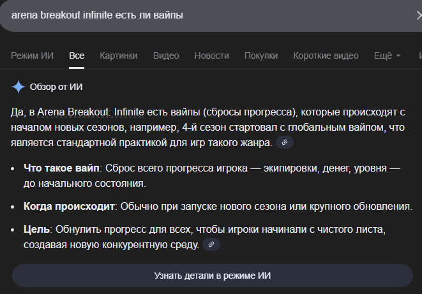Click the Узнать детали в режиме ИИ button
The image size is (422, 294).
click(213, 276)
